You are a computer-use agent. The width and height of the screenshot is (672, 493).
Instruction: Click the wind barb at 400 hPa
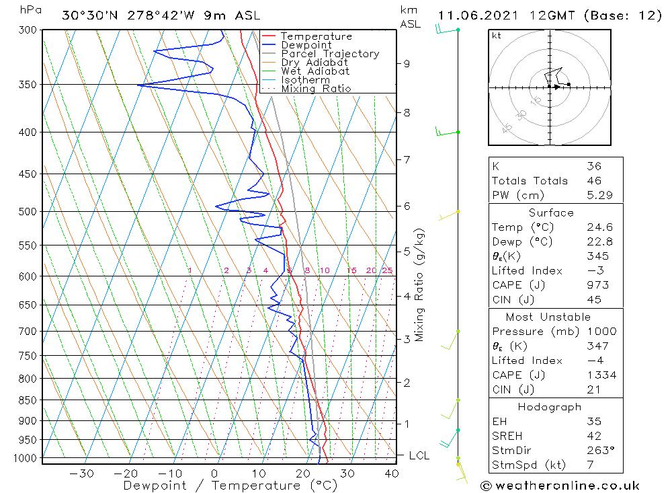(448, 131)
